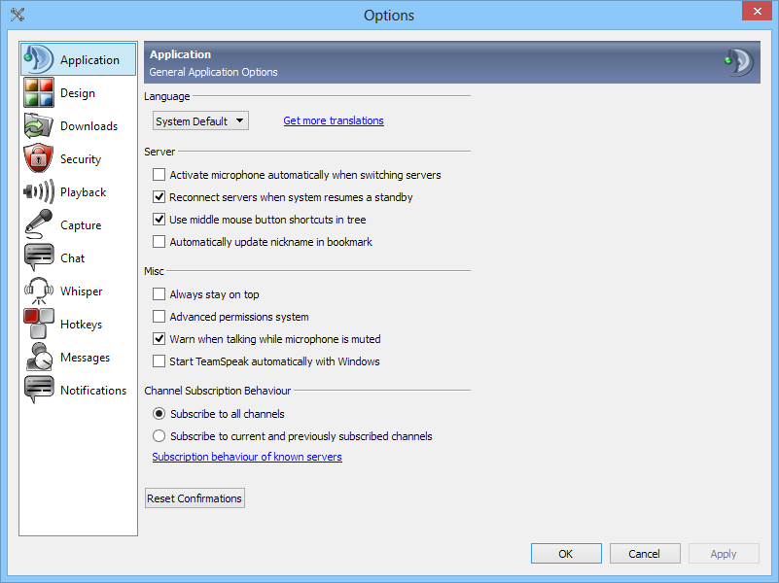Select the Whisper headset icon
779x583 pixels.
point(38,291)
